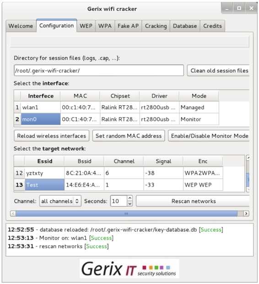Open the WEP tab
259x284 pixels.
[86, 26]
